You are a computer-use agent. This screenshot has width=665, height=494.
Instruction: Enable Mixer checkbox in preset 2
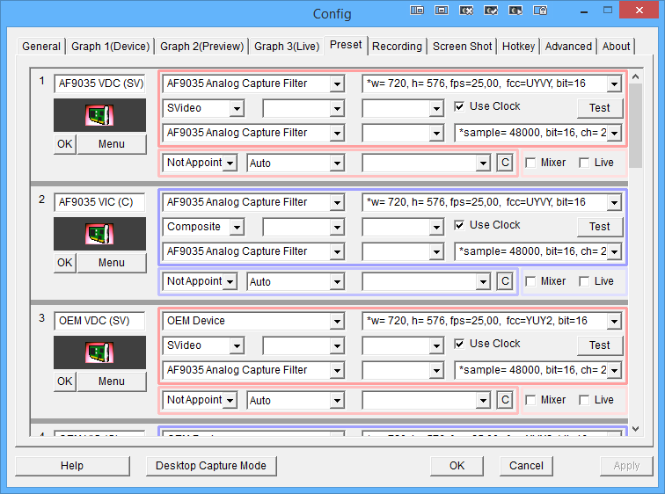pyautogui.click(x=530, y=281)
